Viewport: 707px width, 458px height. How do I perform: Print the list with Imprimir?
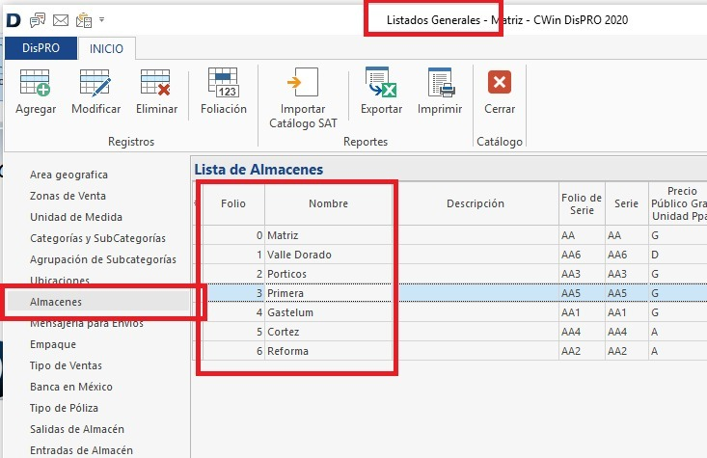pyautogui.click(x=440, y=84)
